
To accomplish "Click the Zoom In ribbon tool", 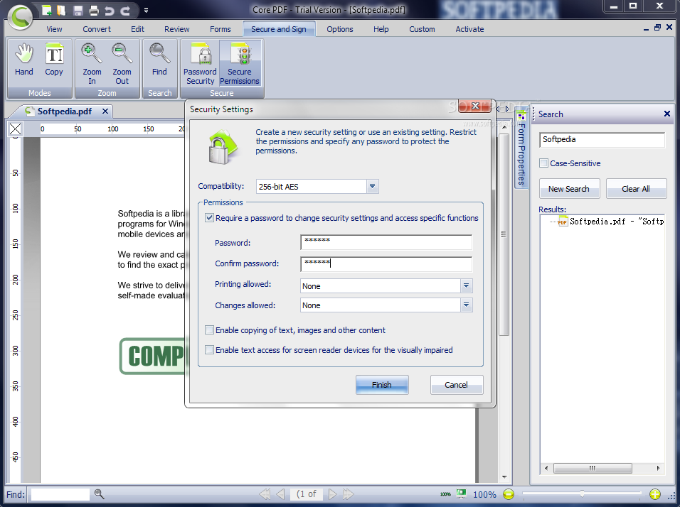I will (92, 64).
